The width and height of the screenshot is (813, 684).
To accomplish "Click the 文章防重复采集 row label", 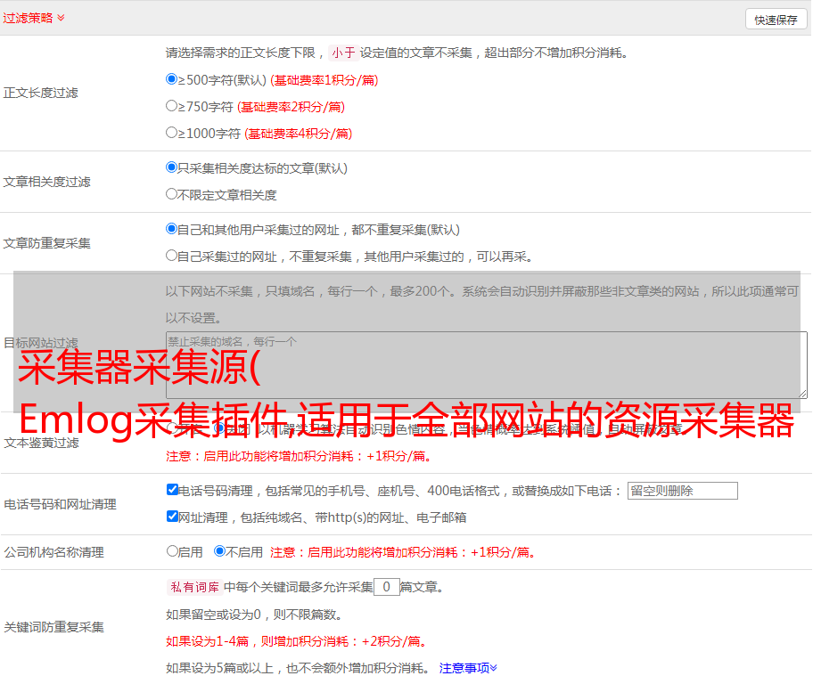I will point(47,243).
